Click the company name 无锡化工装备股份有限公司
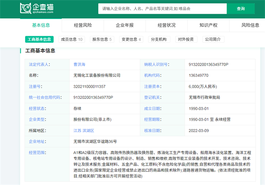Screen dimensions: 265x185 [x=97, y=76]
